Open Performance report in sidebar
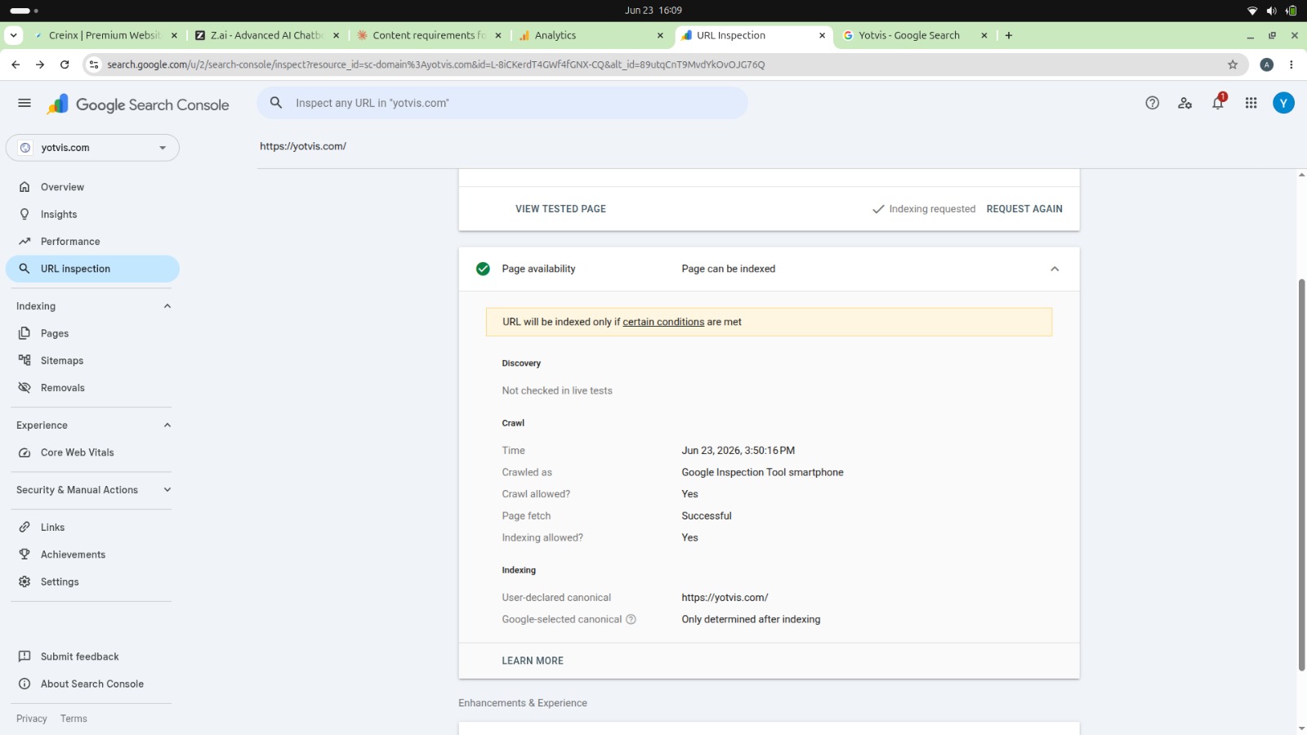The image size is (1307, 735). pos(92,242)
